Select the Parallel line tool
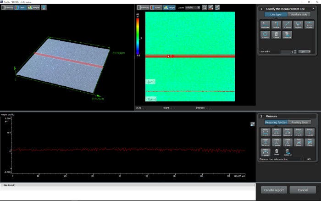 pyautogui.click(x=310, y=24)
